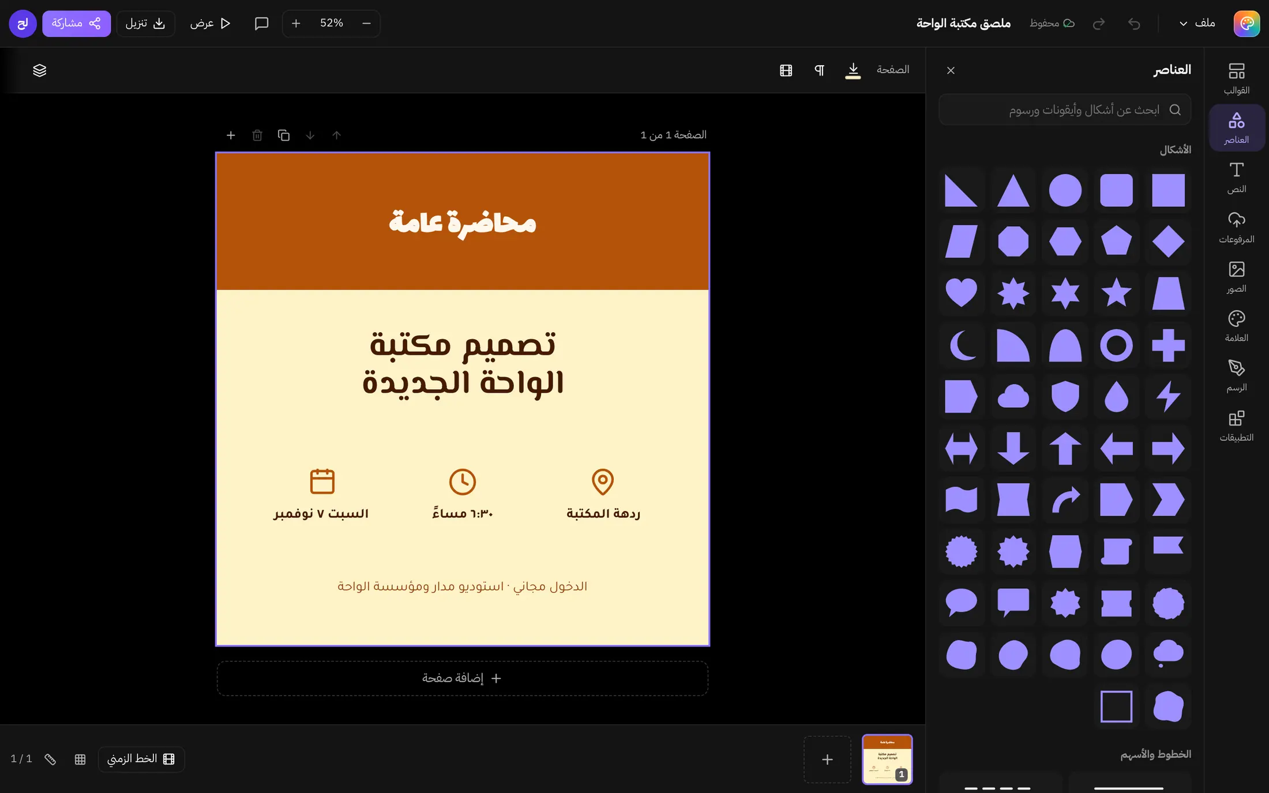Screen dimensions: 1269x793
Task: Open the layers stack icon
Action: pyautogui.click(x=39, y=70)
